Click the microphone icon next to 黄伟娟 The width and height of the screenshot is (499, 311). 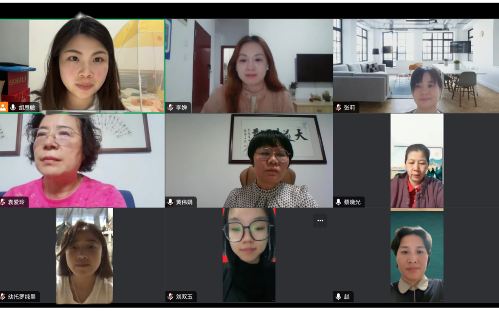[171, 202]
